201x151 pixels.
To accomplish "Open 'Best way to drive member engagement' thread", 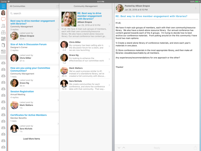I will point(32,22).
